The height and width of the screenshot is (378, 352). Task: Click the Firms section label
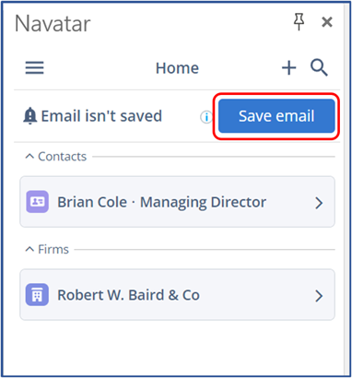click(x=53, y=249)
